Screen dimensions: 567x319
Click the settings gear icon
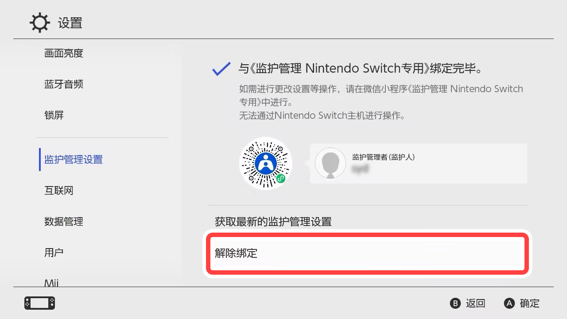pyautogui.click(x=40, y=23)
